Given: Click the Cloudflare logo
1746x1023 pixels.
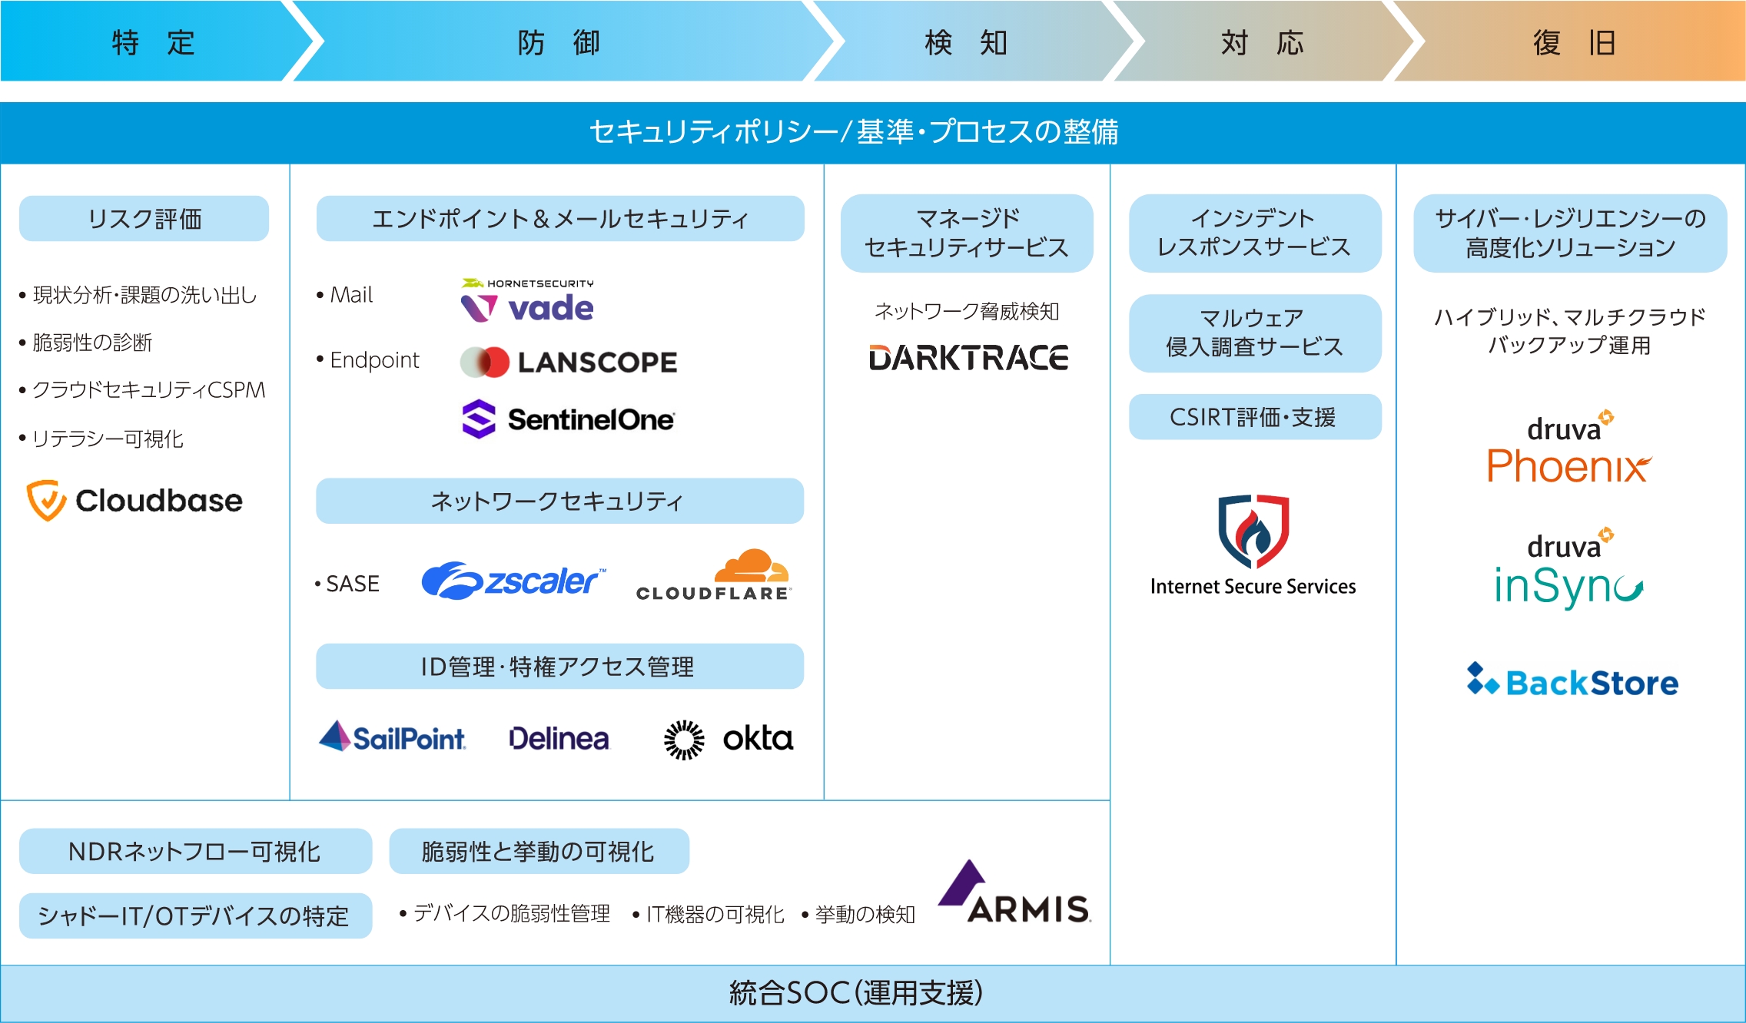Looking at the screenshot, I should tap(713, 575).
